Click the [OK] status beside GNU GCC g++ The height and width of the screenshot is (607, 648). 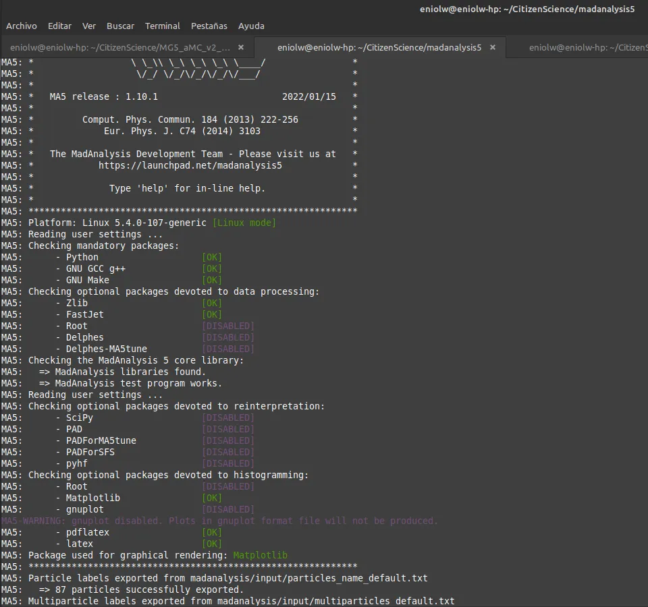212,269
